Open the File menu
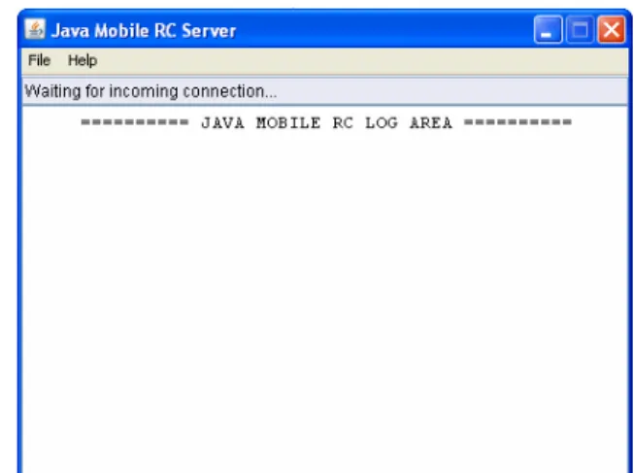 tap(39, 60)
